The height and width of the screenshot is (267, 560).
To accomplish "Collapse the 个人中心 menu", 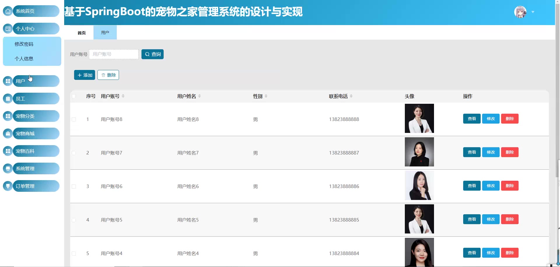I will pos(36,29).
